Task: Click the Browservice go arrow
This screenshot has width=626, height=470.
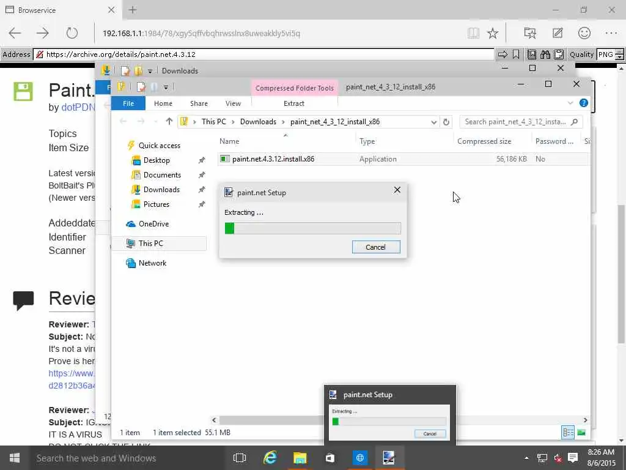Action: 503,54
